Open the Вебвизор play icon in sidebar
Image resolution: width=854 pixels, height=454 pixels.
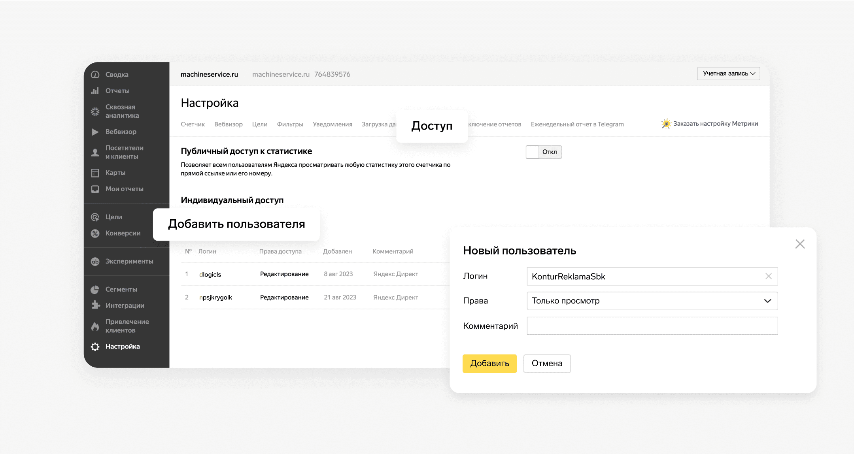[95, 132]
